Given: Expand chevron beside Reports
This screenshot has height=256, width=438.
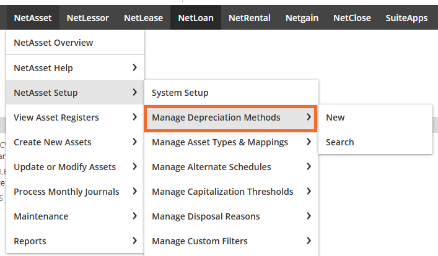Looking at the screenshot, I should coord(134,241).
